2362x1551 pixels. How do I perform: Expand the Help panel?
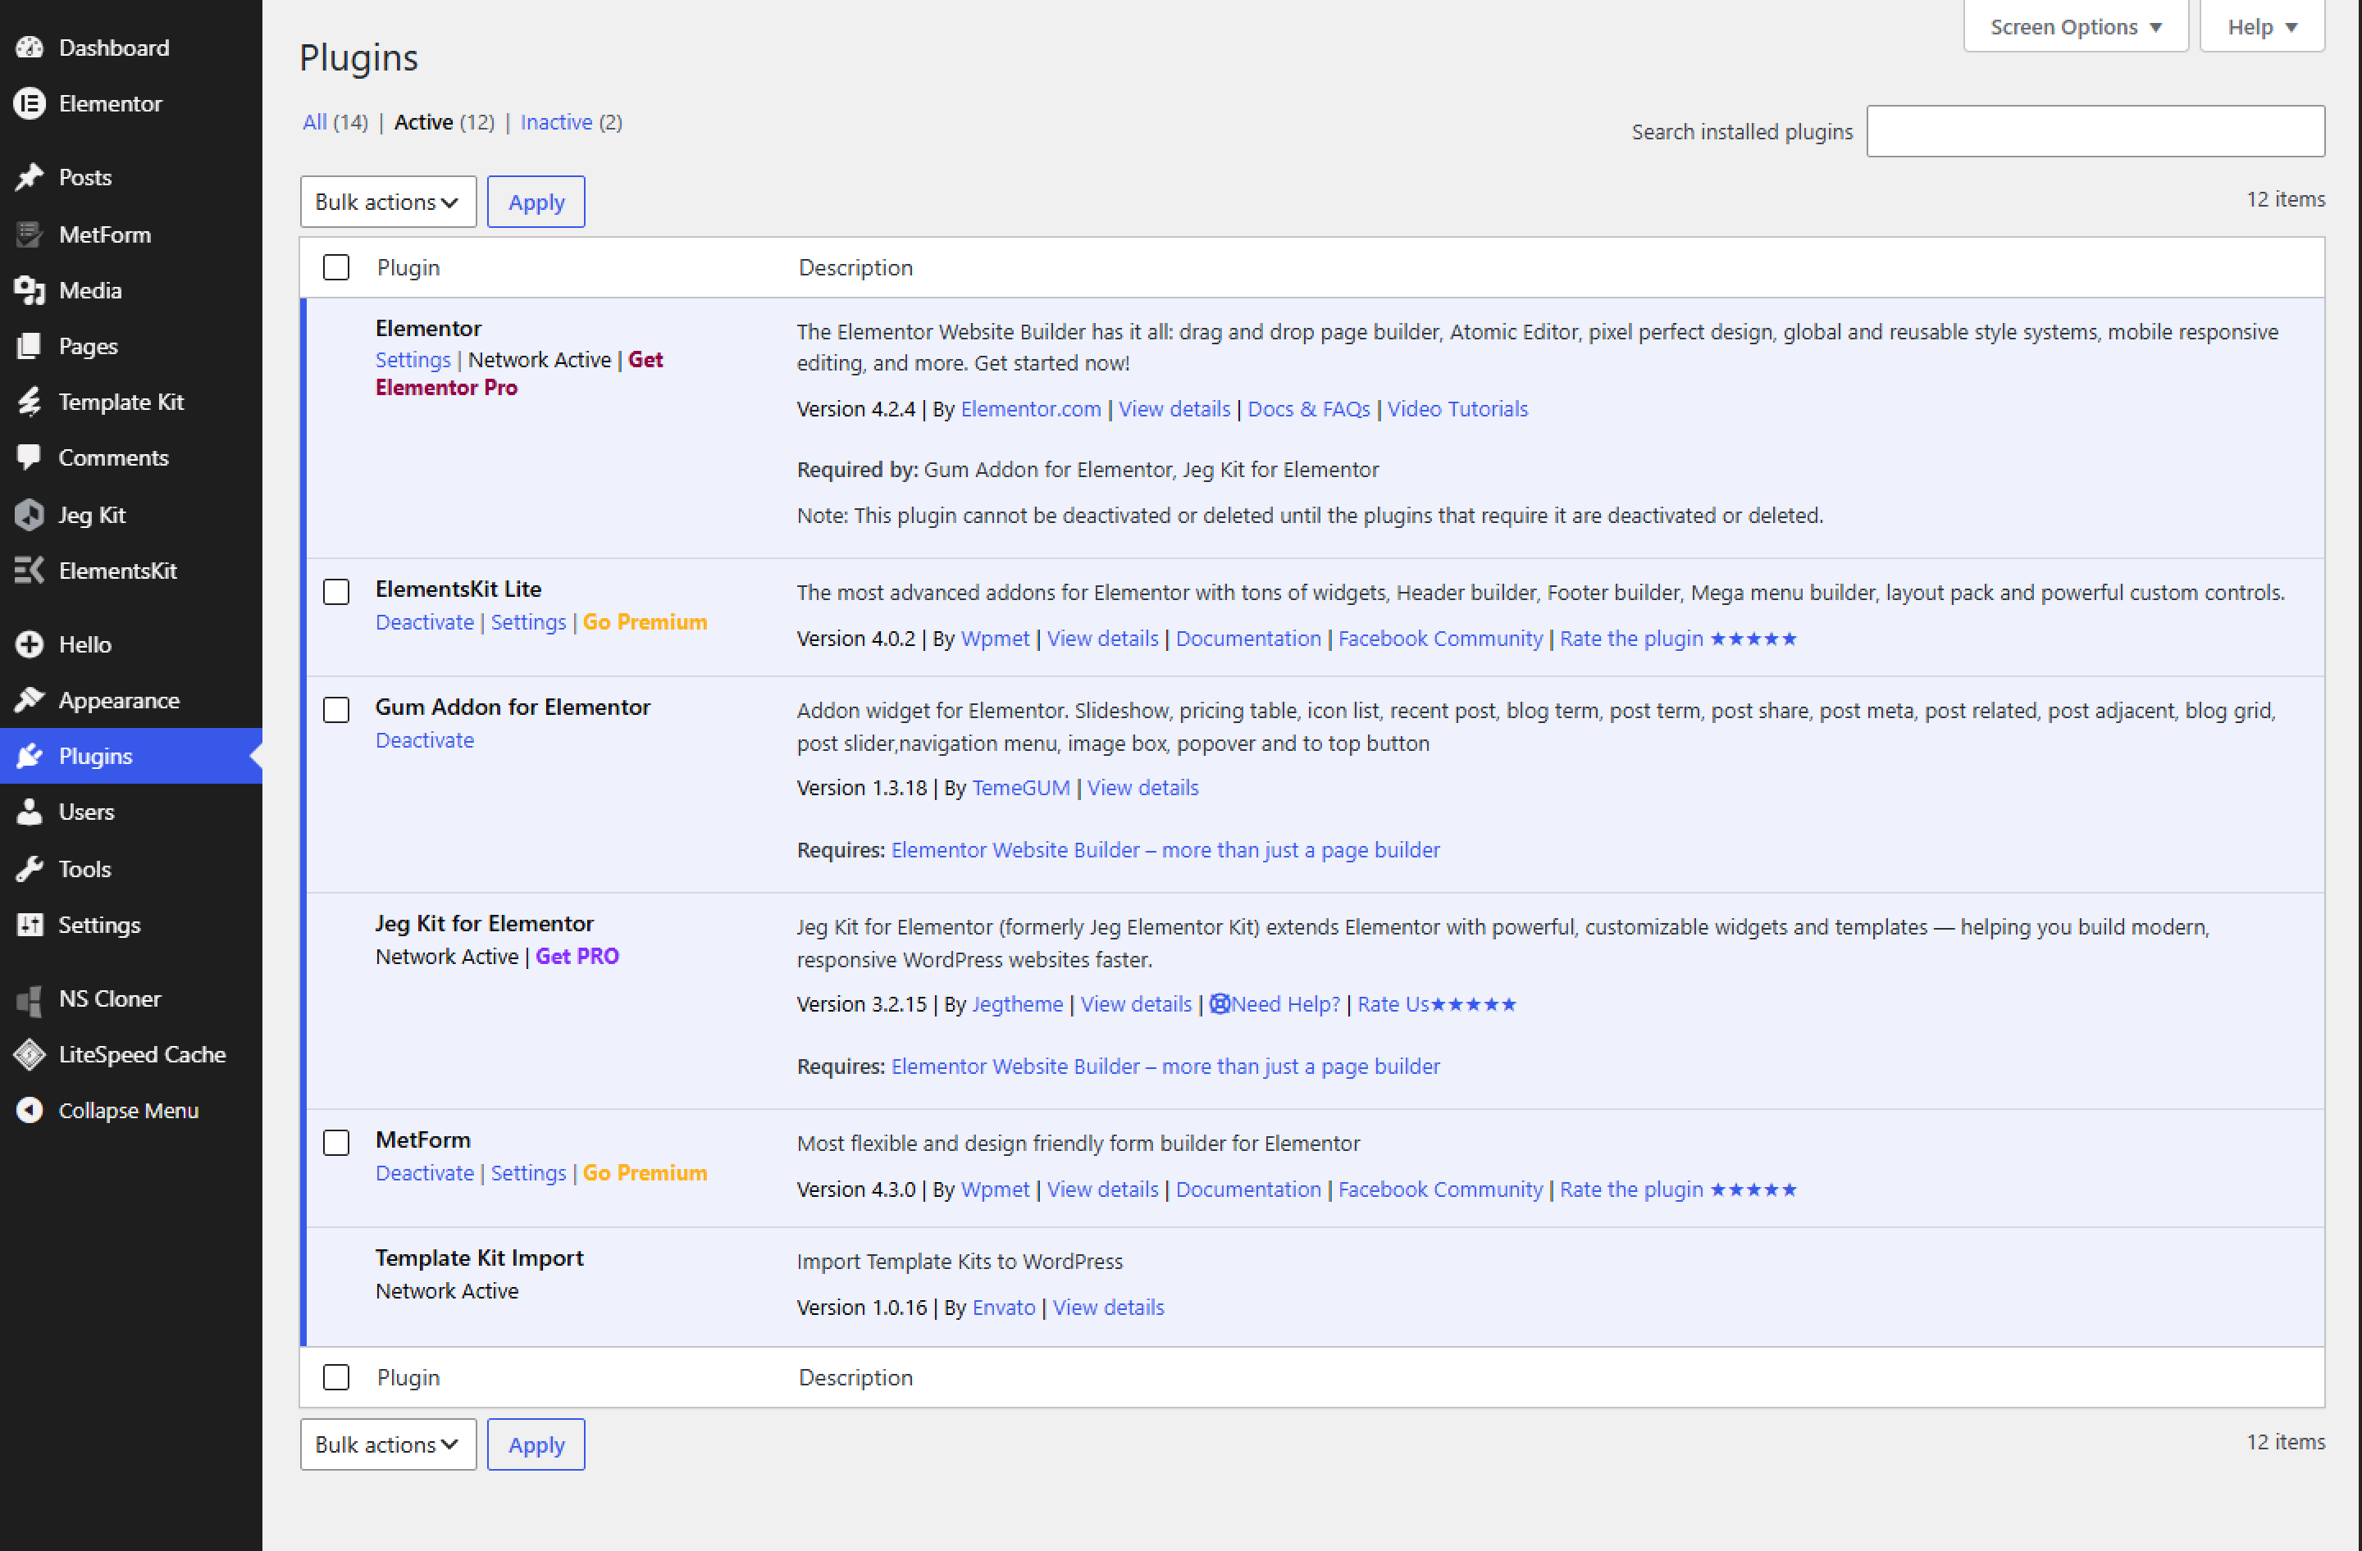2262,25
